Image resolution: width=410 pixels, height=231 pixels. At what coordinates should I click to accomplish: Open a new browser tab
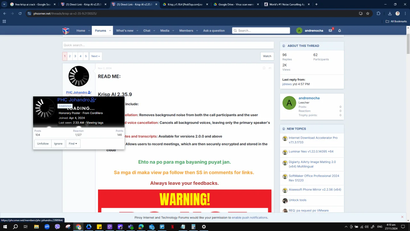[316, 4]
